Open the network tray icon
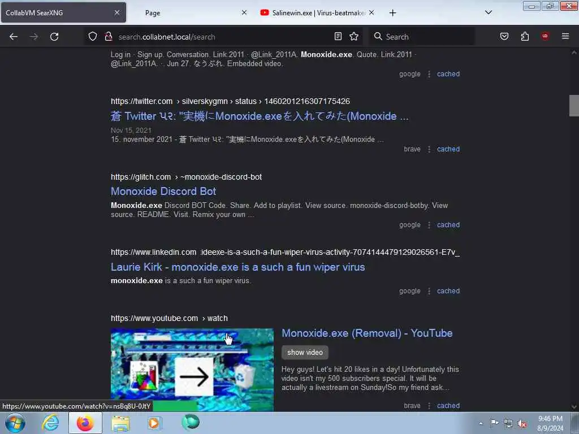Viewport: 579px width, 434px height. point(508,423)
